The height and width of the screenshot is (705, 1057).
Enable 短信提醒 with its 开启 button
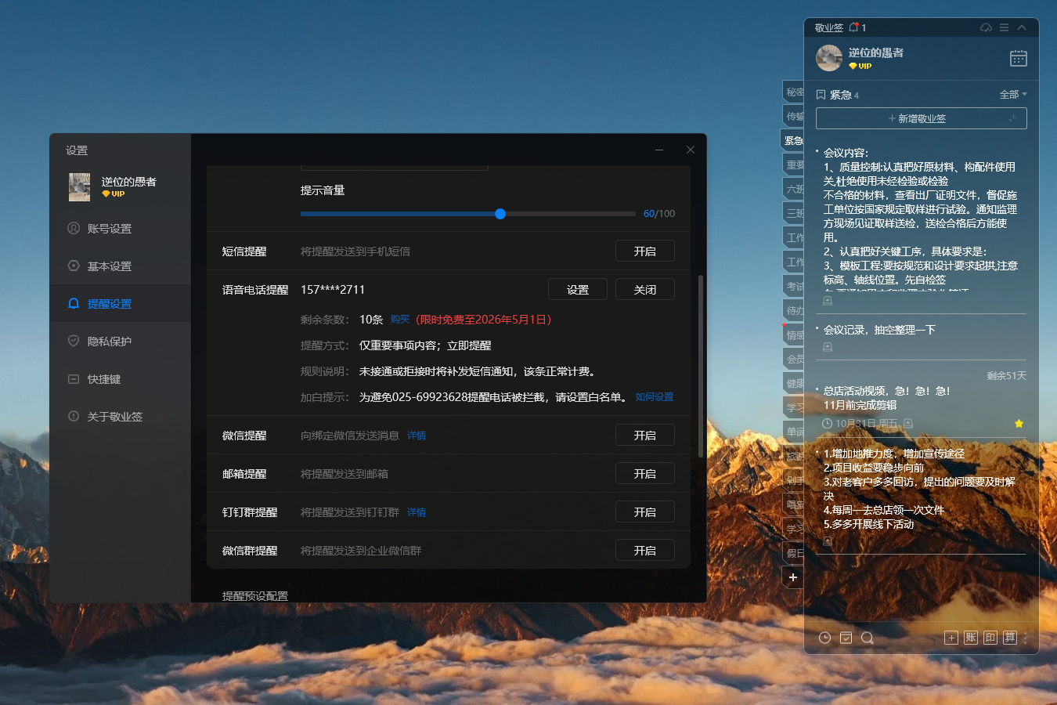(644, 251)
